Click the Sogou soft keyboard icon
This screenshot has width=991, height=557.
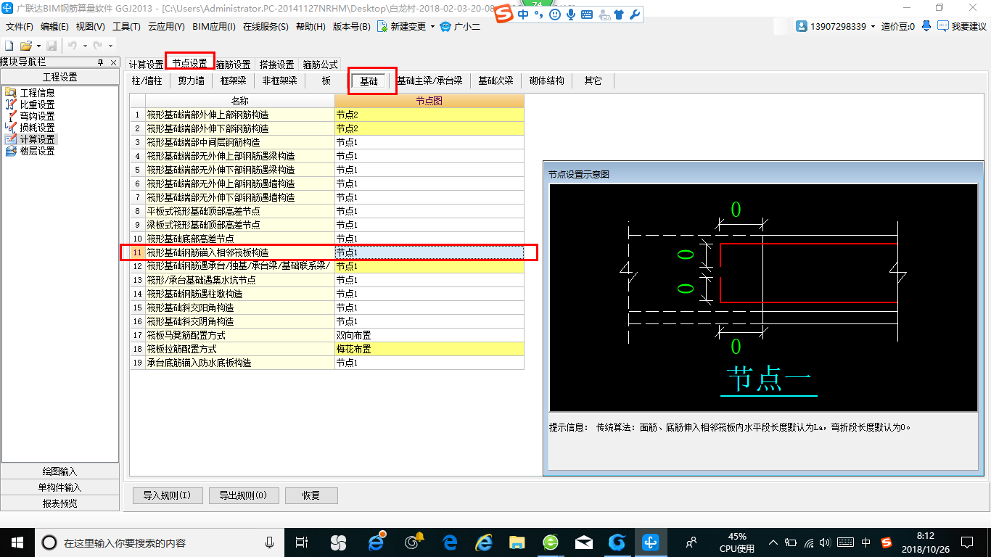pyautogui.click(x=587, y=14)
